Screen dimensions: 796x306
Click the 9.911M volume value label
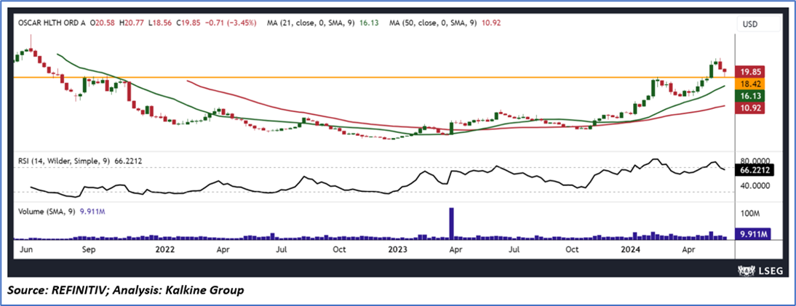click(753, 234)
